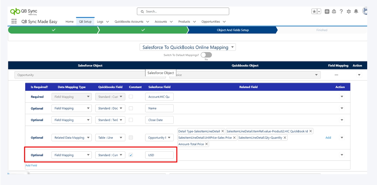377x185 pixels.
Task: Open the Opportunities tab
Action: 211,22
